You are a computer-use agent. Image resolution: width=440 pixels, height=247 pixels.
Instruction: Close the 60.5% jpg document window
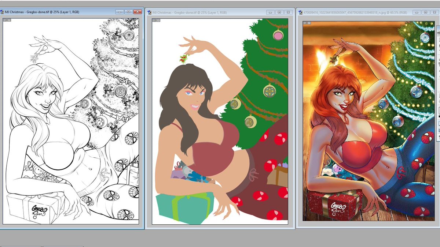[434, 12]
